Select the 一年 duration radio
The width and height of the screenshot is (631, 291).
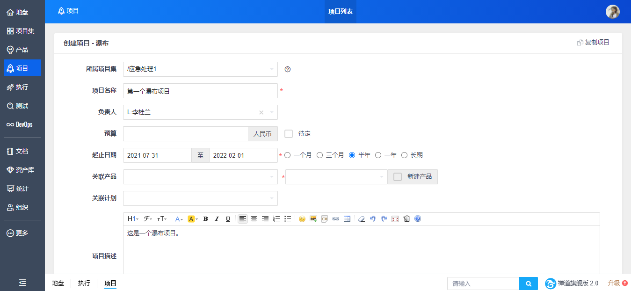point(378,155)
